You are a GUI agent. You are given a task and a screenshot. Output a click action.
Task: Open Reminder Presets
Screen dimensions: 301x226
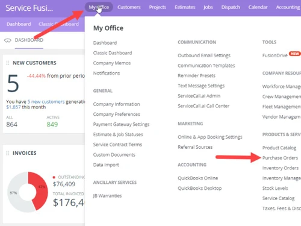point(196,76)
